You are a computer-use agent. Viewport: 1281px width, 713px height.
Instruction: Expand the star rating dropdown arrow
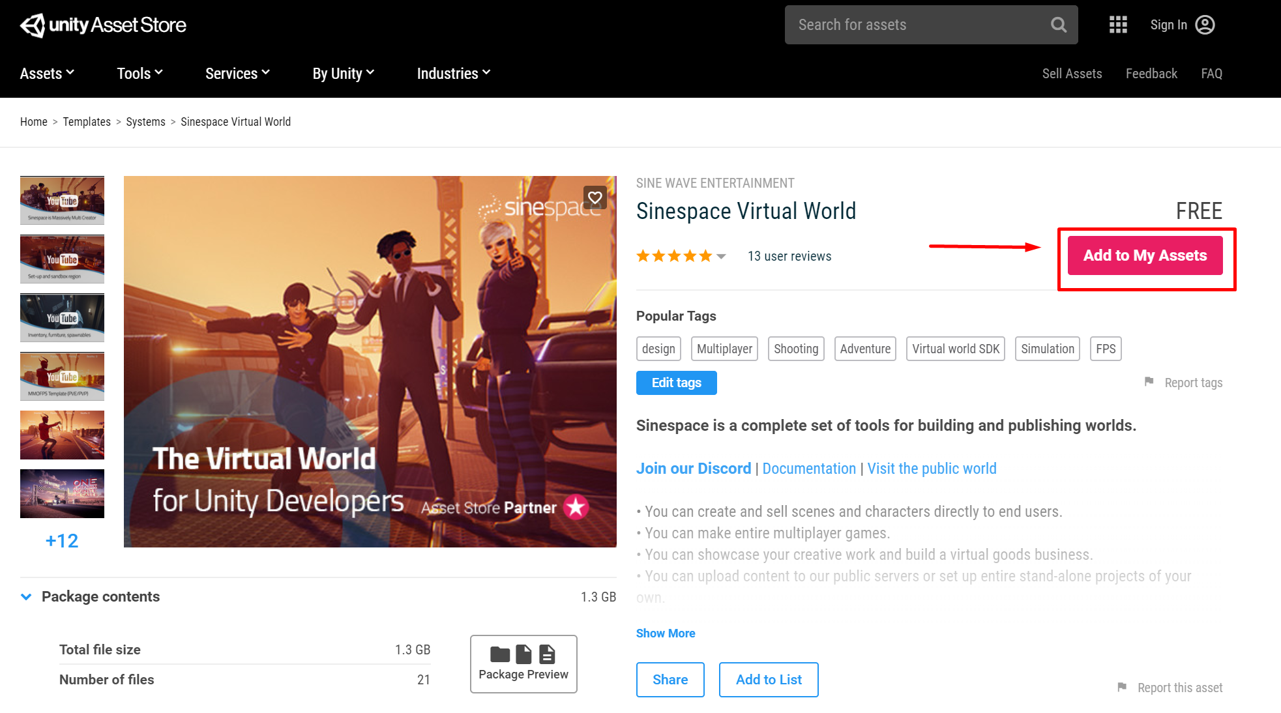click(721, 256)
